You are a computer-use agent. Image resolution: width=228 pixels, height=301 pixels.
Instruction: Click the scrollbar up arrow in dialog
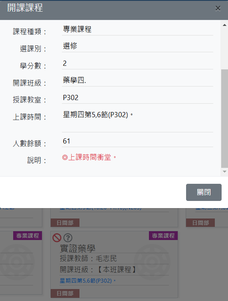(x=224, y=25)
